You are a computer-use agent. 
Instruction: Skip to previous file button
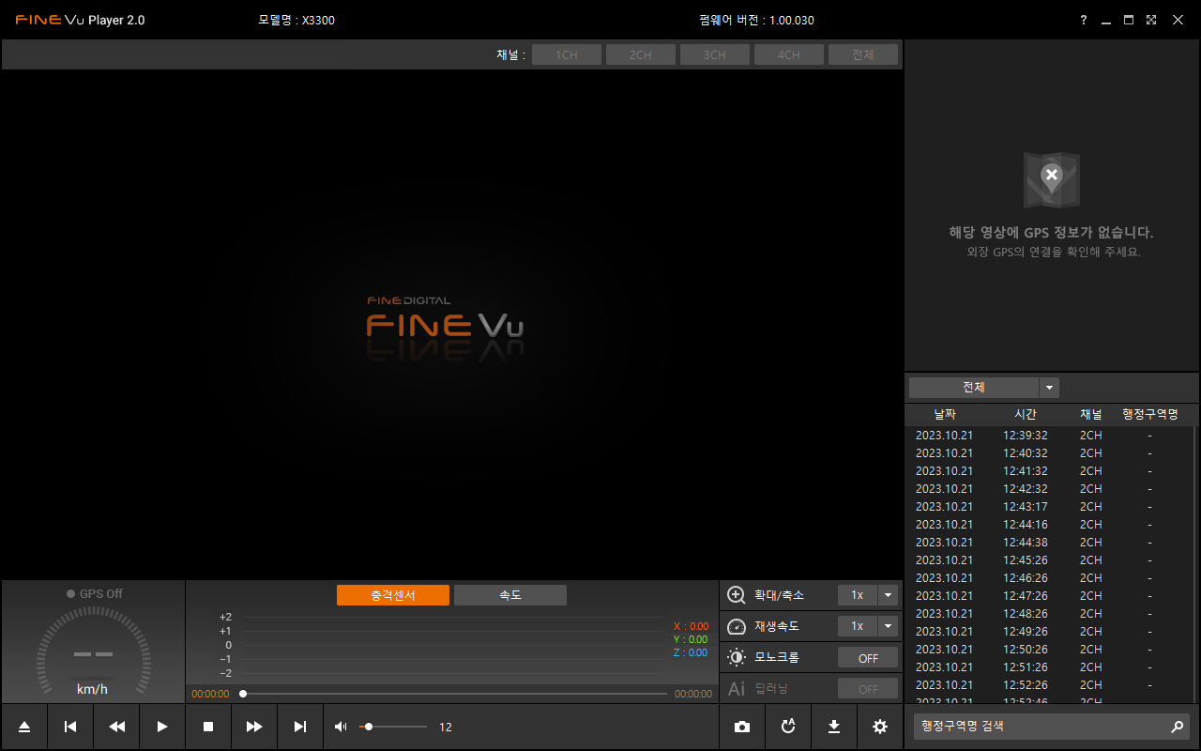pyautogui.click(x=70, y=727)
